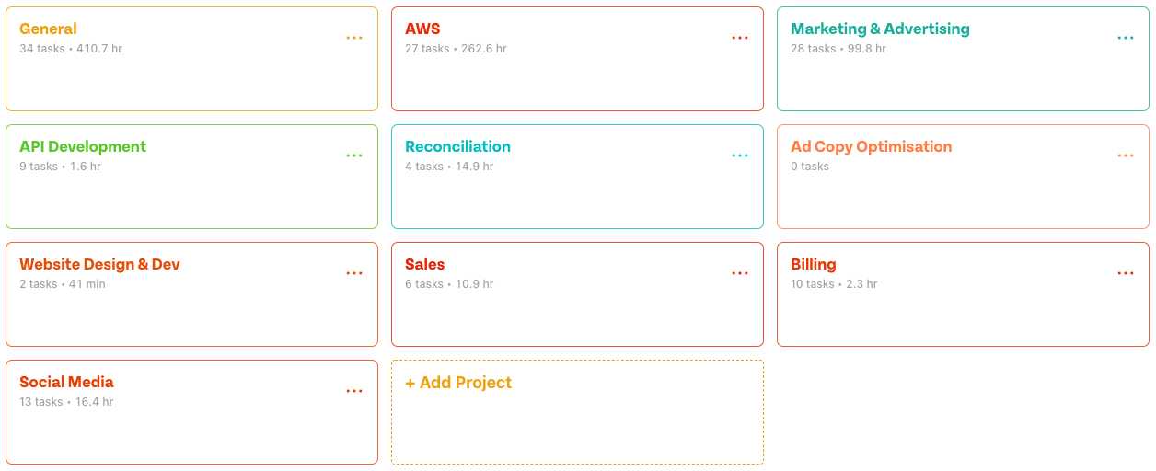
Task: Select the Reconciliation project title
Action: click(457, 146)
